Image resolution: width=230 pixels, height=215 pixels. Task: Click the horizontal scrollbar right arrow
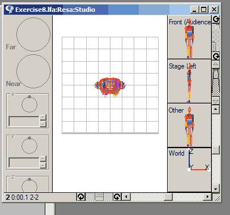tap(207, 197)
